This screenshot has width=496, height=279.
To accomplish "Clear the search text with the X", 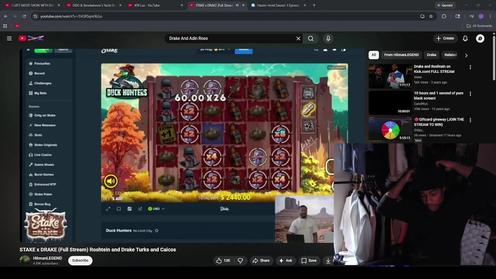I will pos(298,38).
